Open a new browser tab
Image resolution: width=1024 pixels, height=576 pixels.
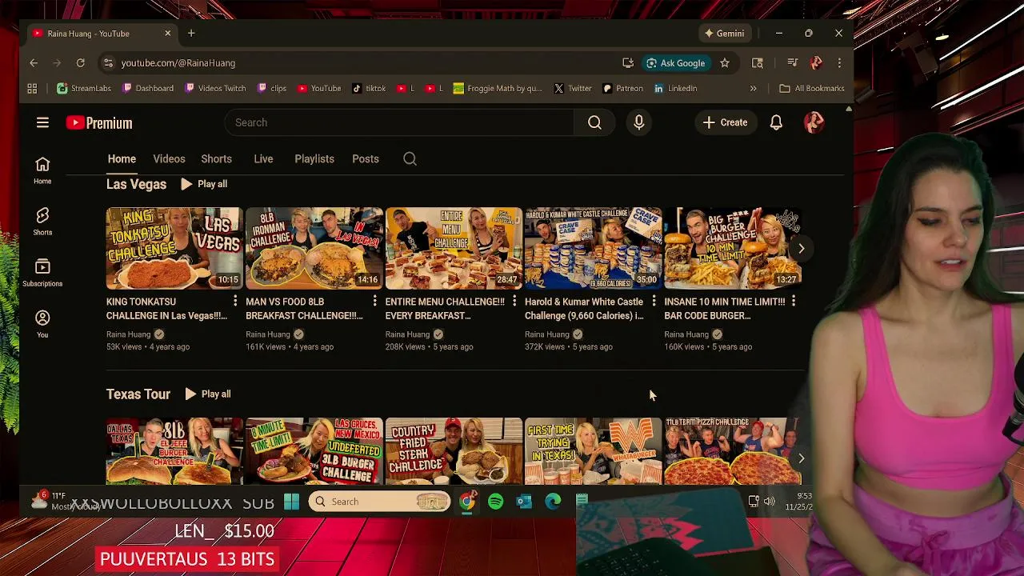pyautogui.click(x=191, y=33)
